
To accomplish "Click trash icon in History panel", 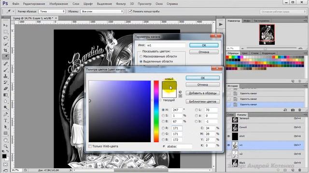I will 300,110.
